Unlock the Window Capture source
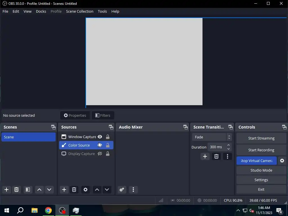 click(108, 137)
